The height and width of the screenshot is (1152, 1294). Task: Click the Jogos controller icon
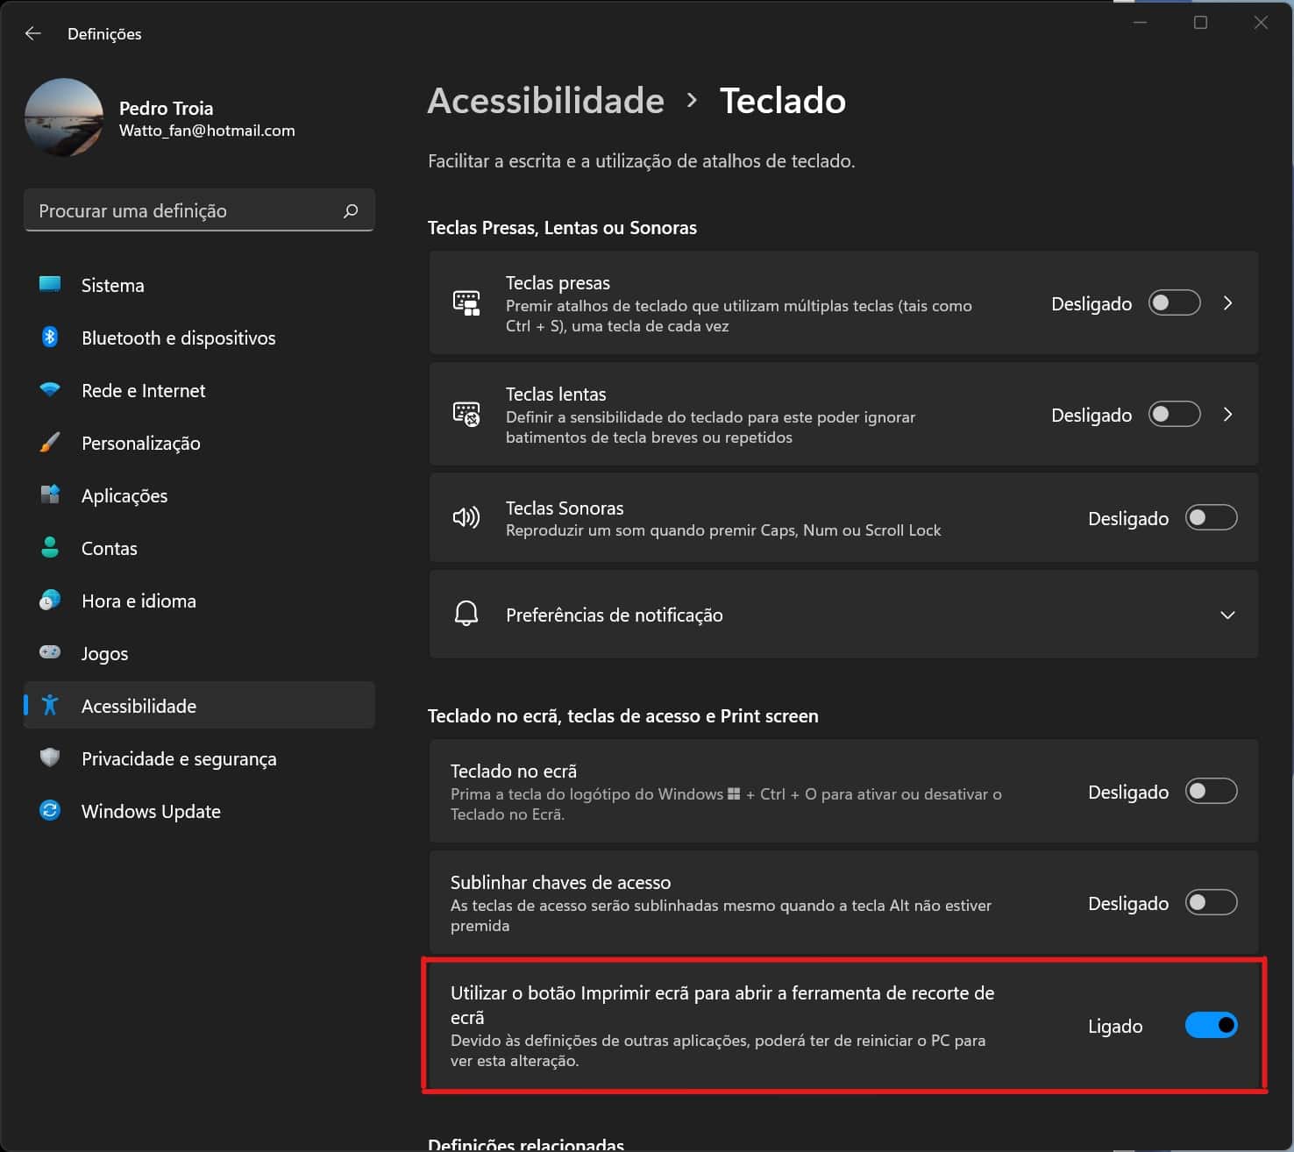(x=50, y=652)
